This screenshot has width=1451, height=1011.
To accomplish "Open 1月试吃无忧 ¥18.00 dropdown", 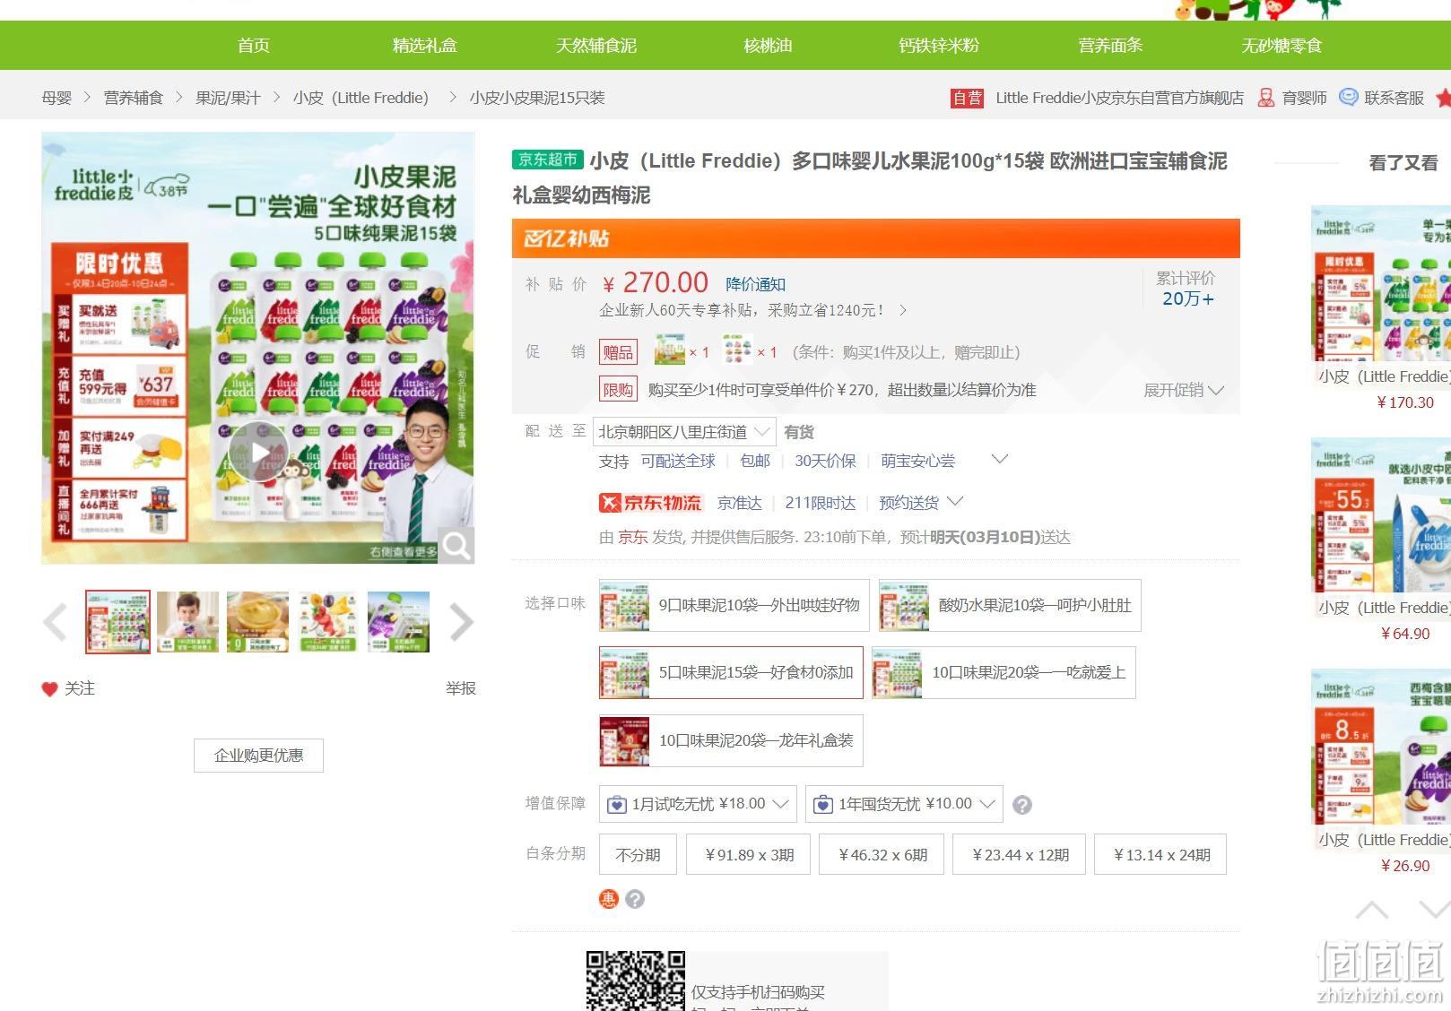I will click(698, 804).
